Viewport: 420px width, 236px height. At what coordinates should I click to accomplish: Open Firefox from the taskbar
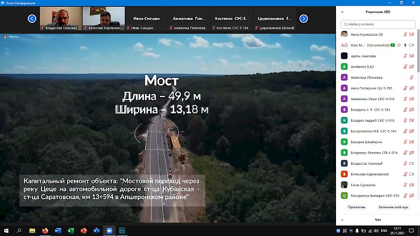[45, 230]
